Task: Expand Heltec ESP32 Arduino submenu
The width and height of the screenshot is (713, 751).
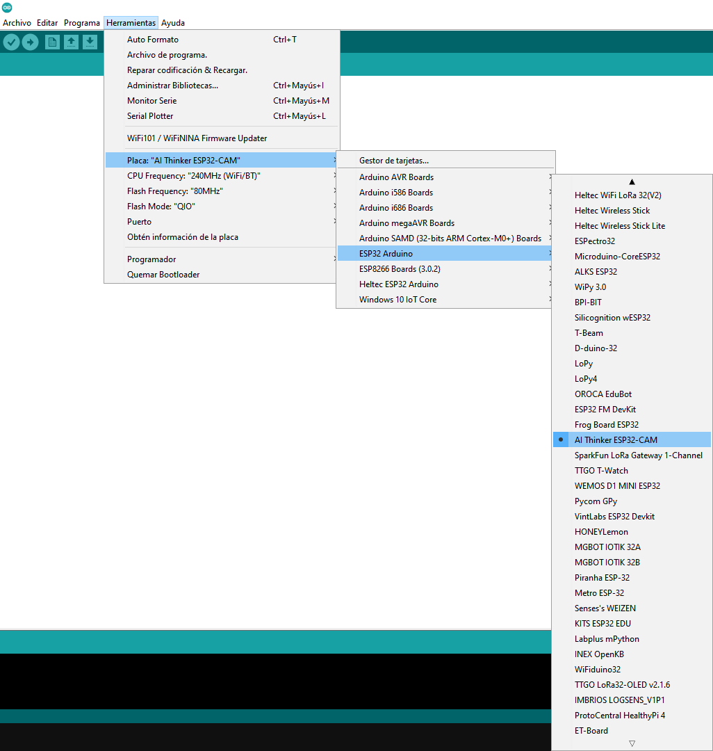Action: coord(445,284)
